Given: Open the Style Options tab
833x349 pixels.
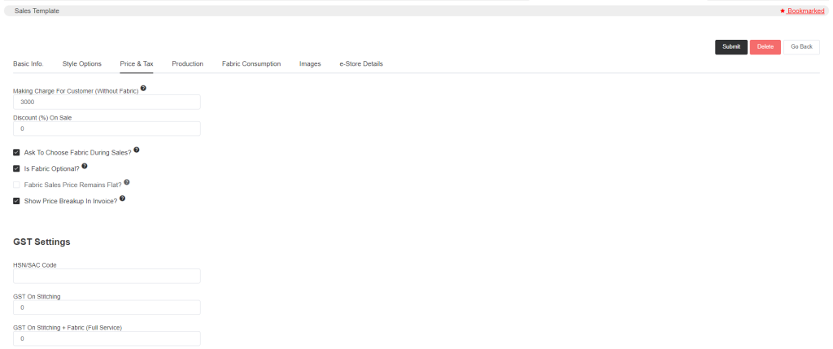Looking at the screenshot, I should click(x=82, y=63).
